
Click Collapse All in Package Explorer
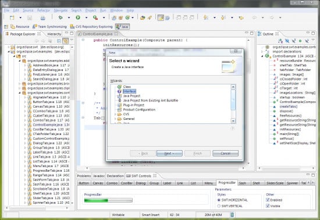pos(59,41)
